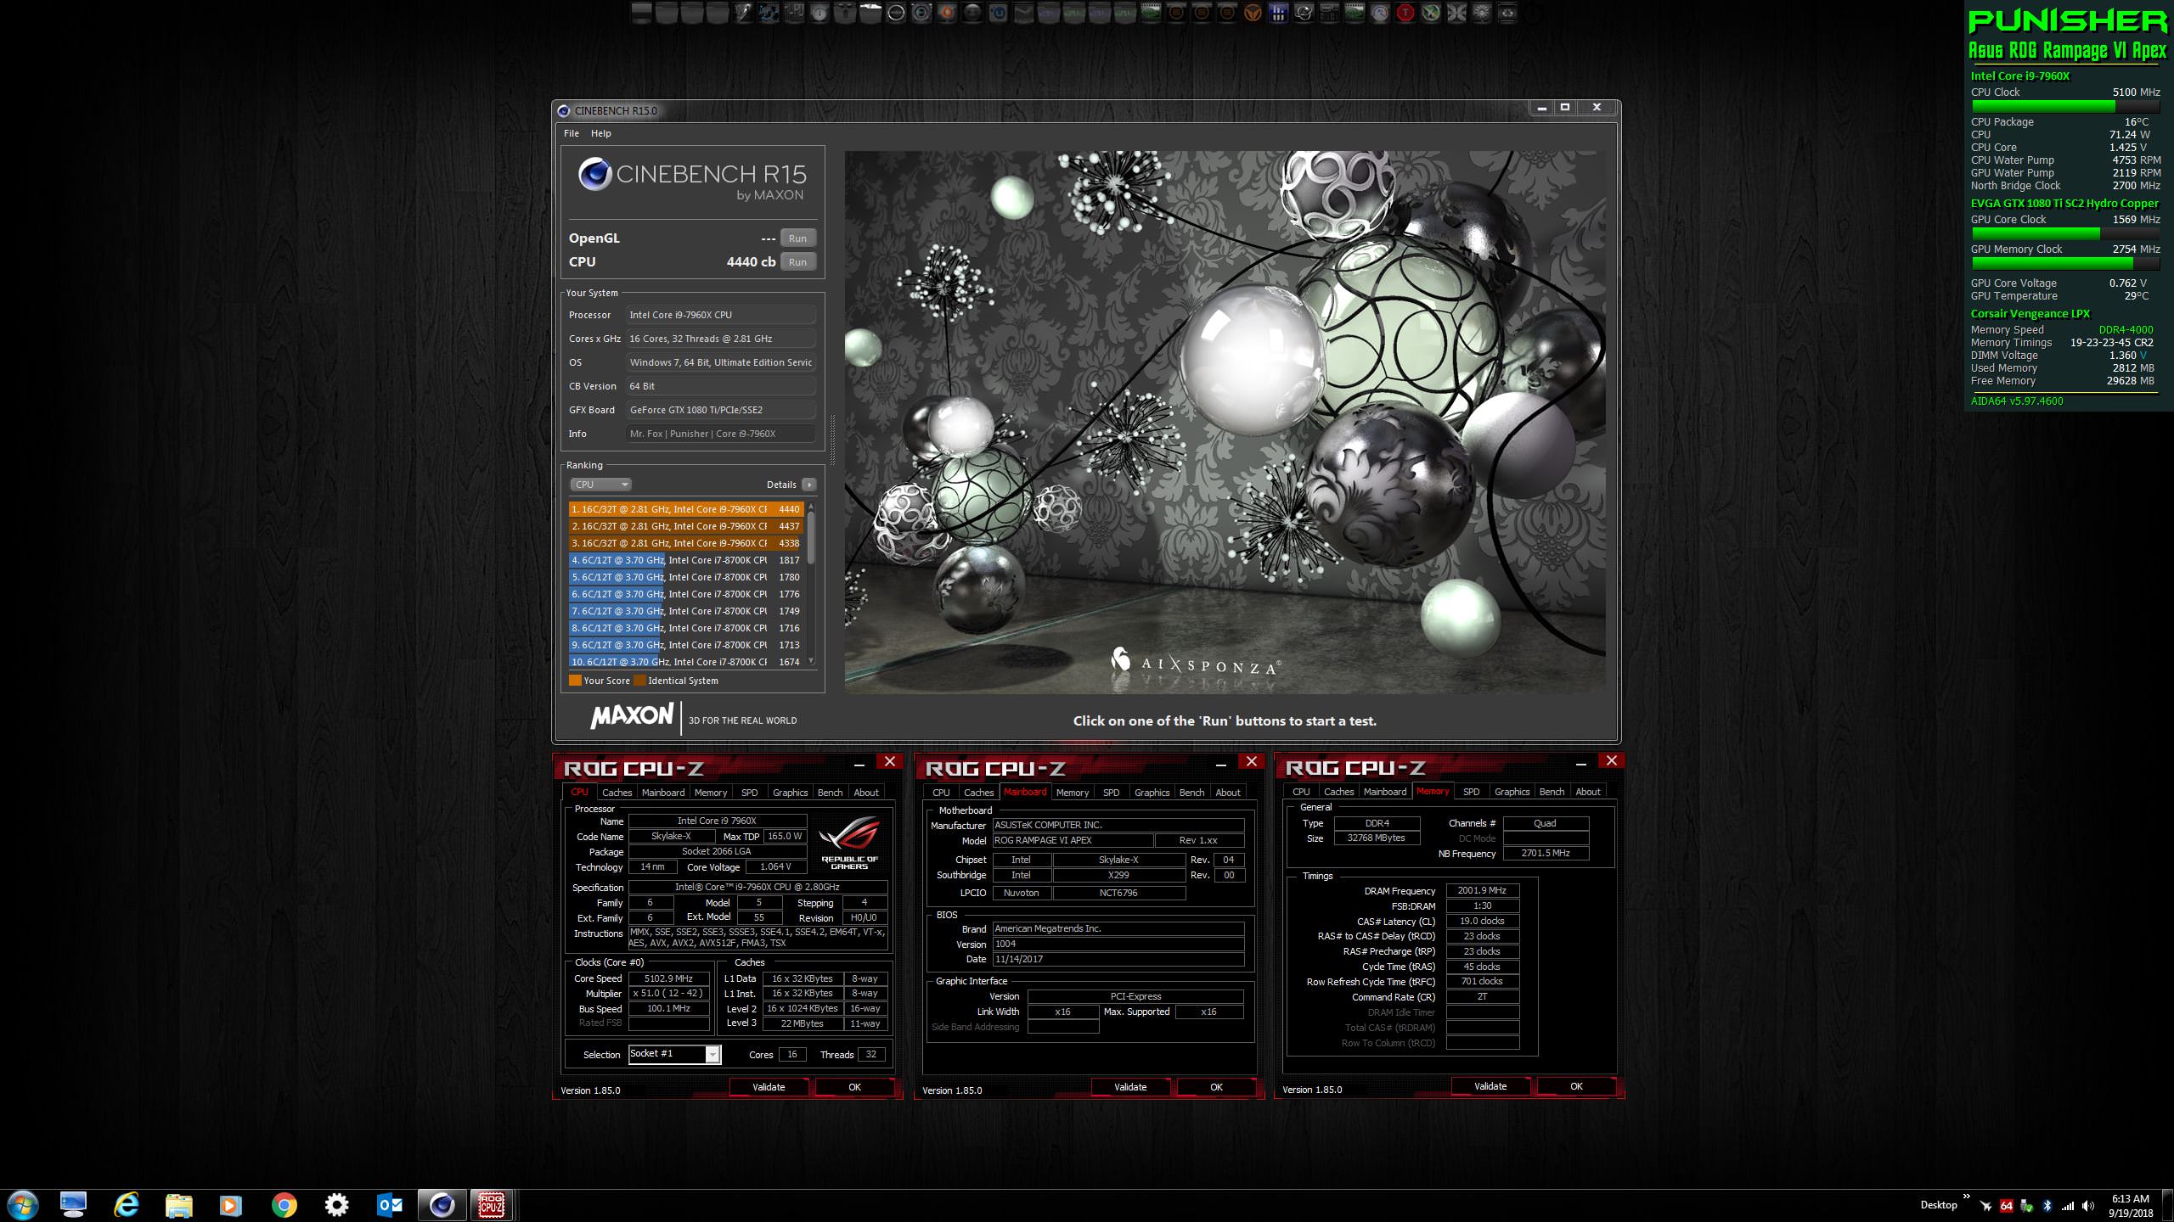Open Windows Media Player taskbar icon

coord(231,1205)
